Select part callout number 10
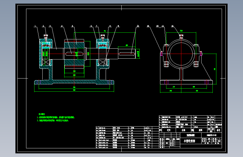 138,26
